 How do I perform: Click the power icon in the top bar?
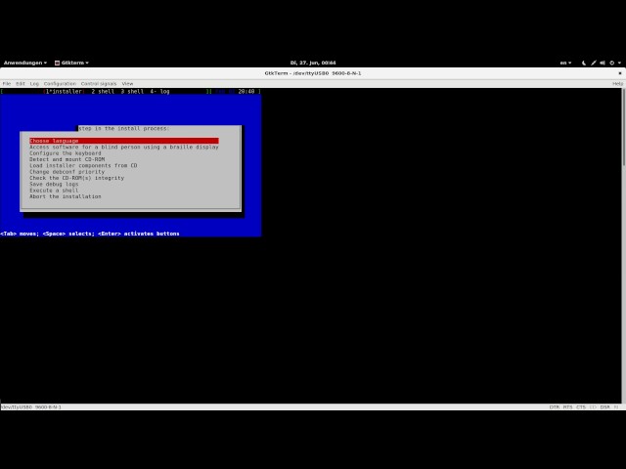[611, 63]
